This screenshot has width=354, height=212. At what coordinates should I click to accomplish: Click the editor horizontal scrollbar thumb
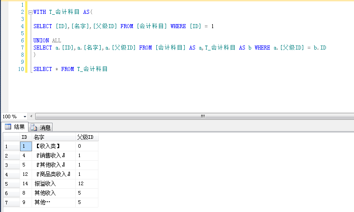coord(203,116)
